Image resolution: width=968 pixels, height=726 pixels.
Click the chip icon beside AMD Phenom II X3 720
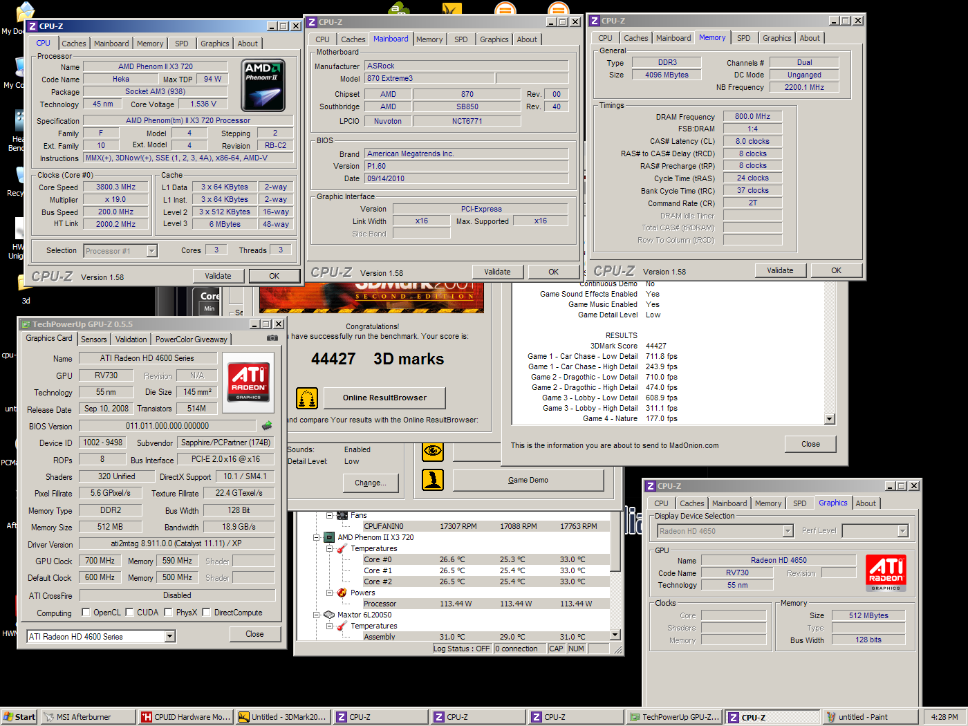pyautogui.click(x=330, y=538)
